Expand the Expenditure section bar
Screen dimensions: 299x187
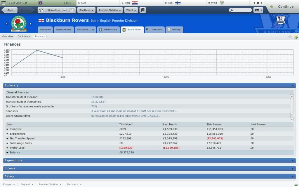tap(149, 160)
